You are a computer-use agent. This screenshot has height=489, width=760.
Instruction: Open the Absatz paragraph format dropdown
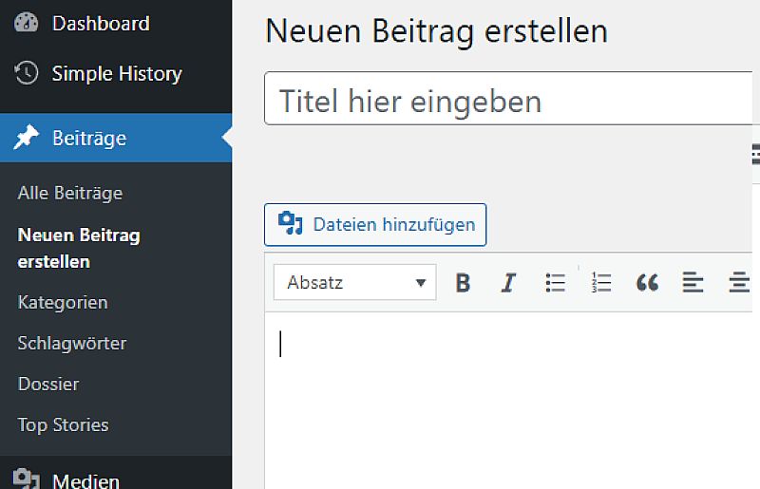(x=355, y=283)
